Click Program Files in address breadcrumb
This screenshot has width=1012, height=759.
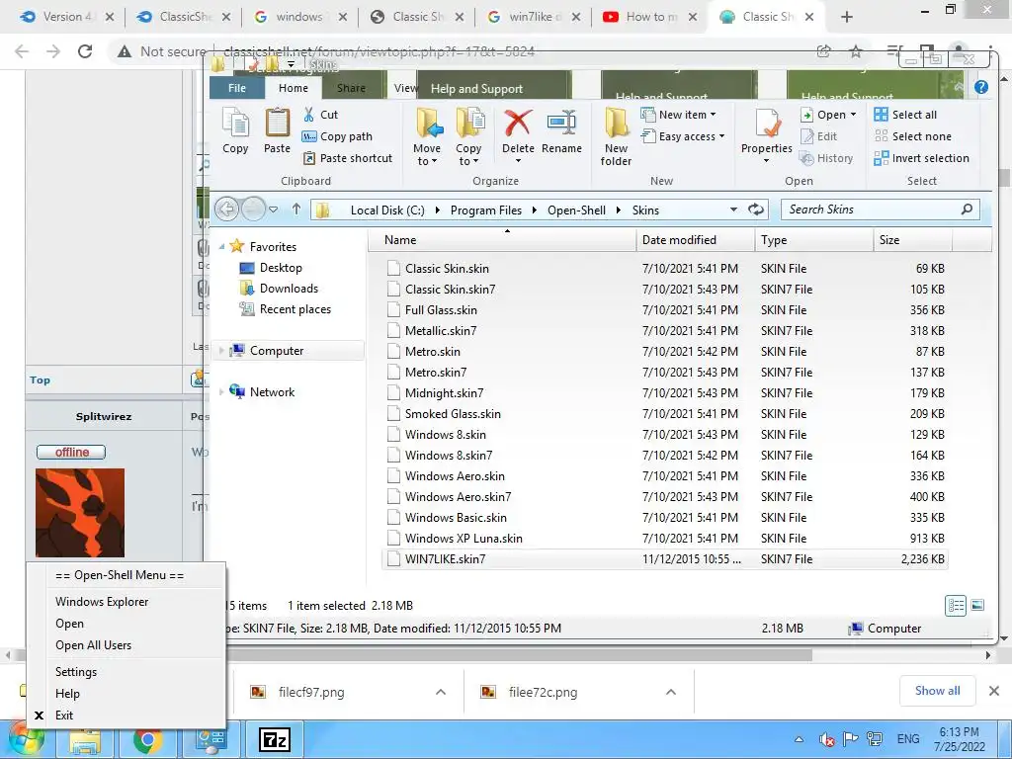pyautogui.click(x=486, y=210)
